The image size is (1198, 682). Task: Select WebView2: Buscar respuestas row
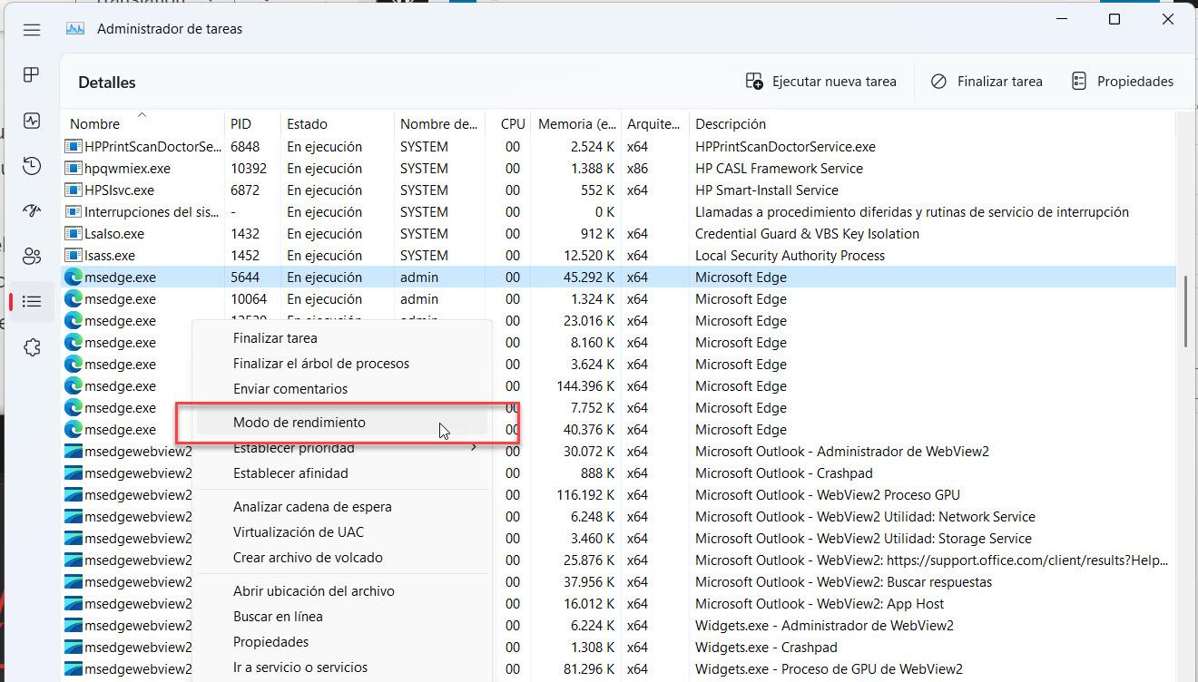619,582
